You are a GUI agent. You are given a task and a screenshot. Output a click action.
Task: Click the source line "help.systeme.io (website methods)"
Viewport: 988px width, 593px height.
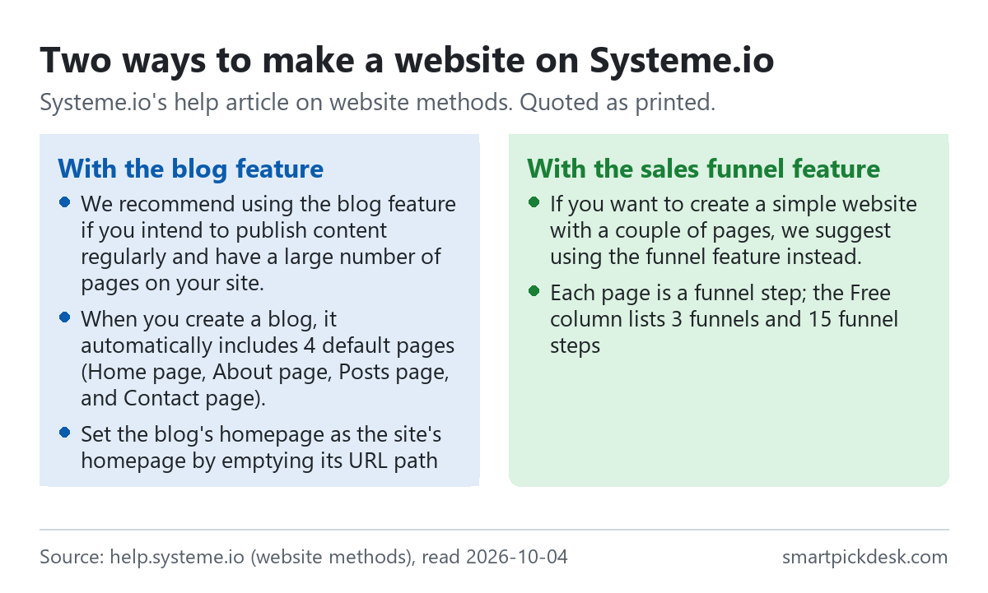click(x=304, y=557)
